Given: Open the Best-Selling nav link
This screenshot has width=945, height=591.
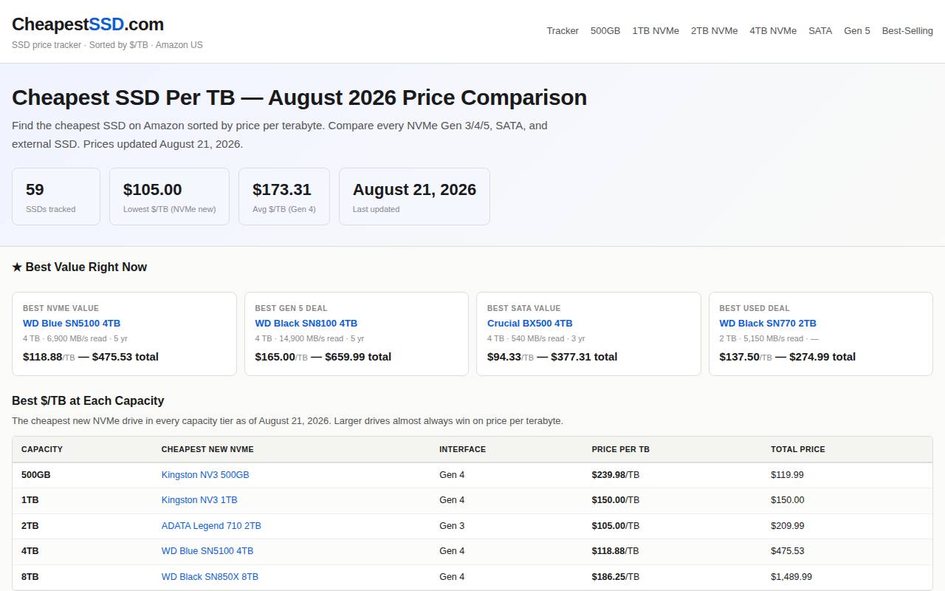Looking at the screenshot, I should pyautogui.click(x=907, y=31).
